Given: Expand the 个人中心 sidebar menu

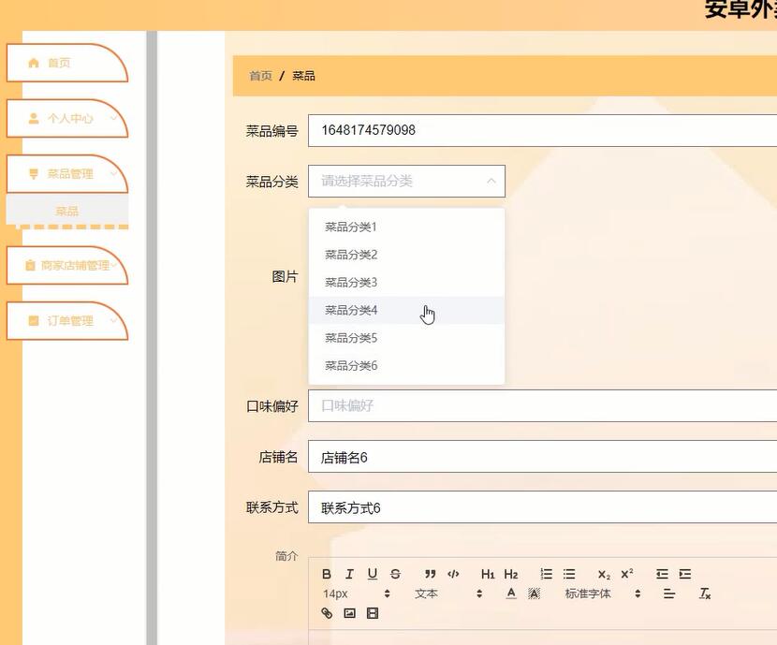Looking at the screenshot, I should [67, 119].
